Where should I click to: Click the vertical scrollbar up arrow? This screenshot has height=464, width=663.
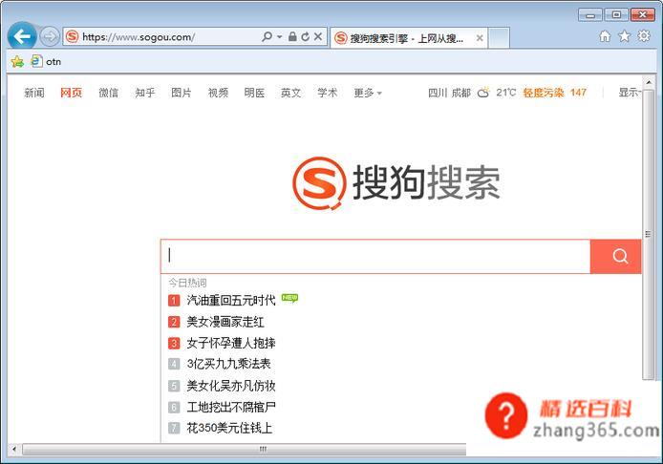[x=649, y=82]
